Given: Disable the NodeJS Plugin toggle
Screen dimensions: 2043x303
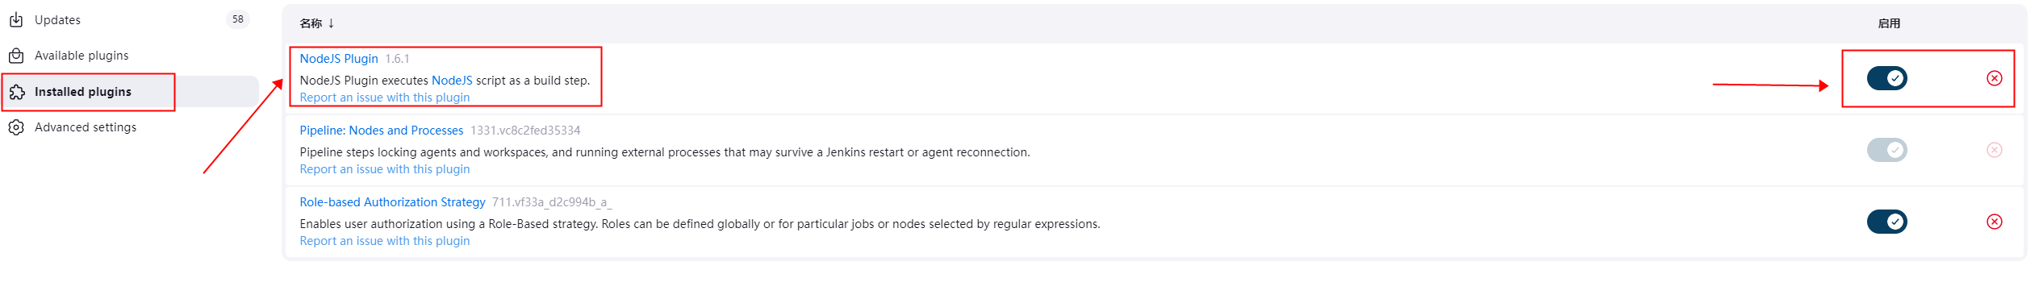Looking at the screenshot, I should click(x=1886, y=78).
